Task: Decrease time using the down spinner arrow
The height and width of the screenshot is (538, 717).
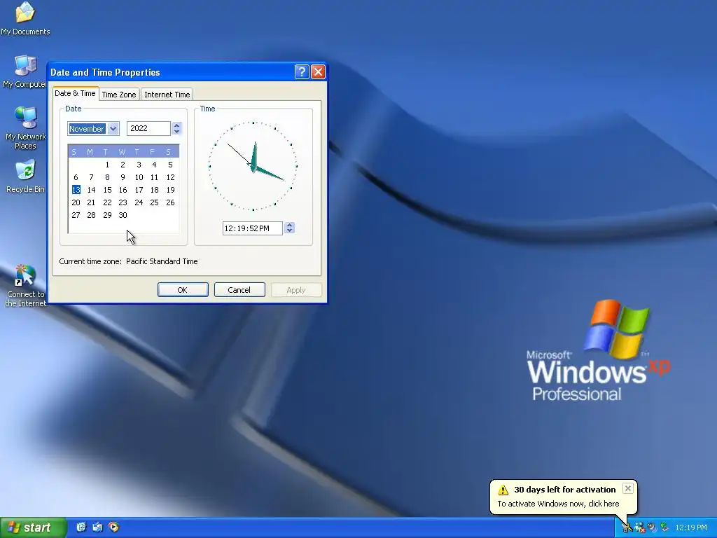Action: [289, 231]
